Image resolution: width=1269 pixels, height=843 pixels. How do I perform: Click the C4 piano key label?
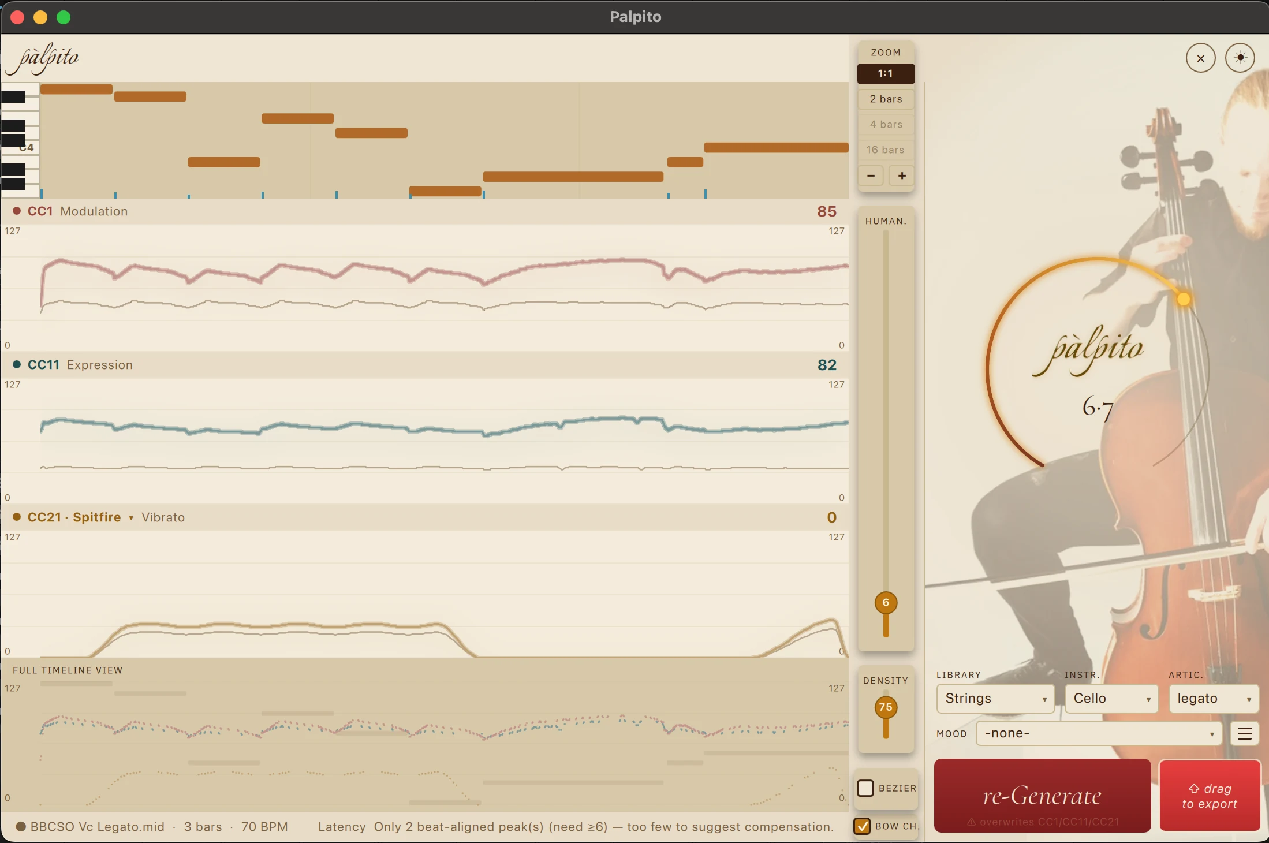click(27, 148)
